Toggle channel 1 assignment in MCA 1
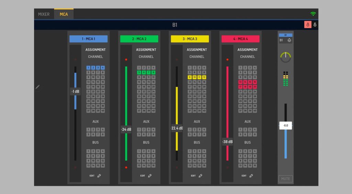Viewport: 352px width, 194px height. pos(88,68)
